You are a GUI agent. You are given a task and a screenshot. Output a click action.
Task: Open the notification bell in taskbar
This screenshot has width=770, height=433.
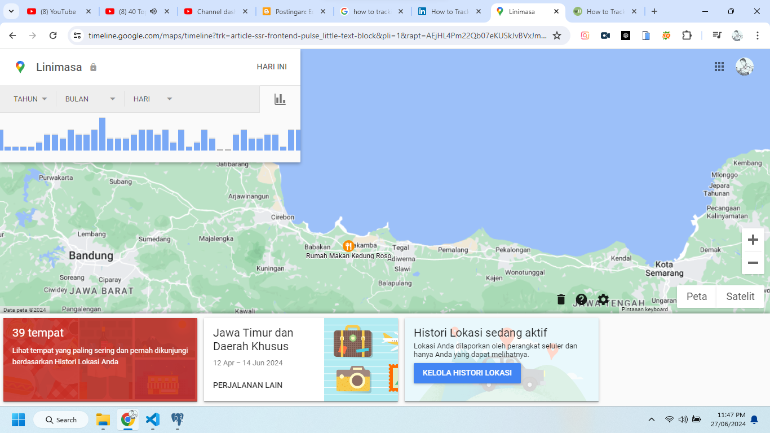pos(754,420)
